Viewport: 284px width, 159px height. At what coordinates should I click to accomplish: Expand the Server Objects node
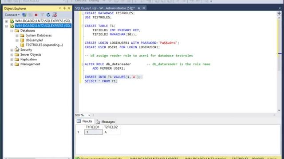pyautogui.click(x=12, y=55)
